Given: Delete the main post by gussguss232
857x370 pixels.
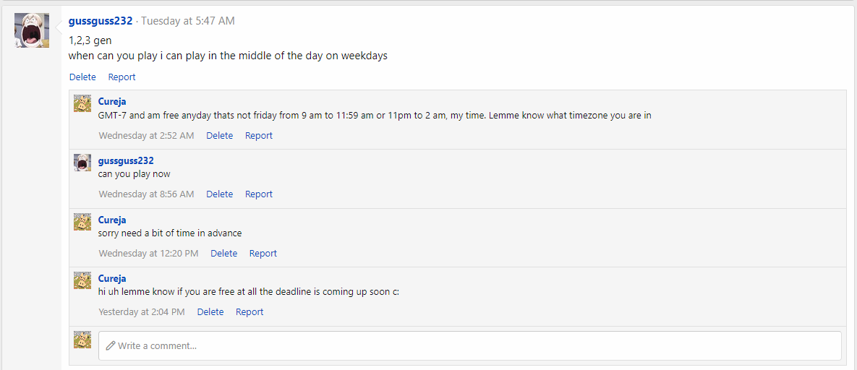Looking at the screenshot, I should click(x=82, y=77).
